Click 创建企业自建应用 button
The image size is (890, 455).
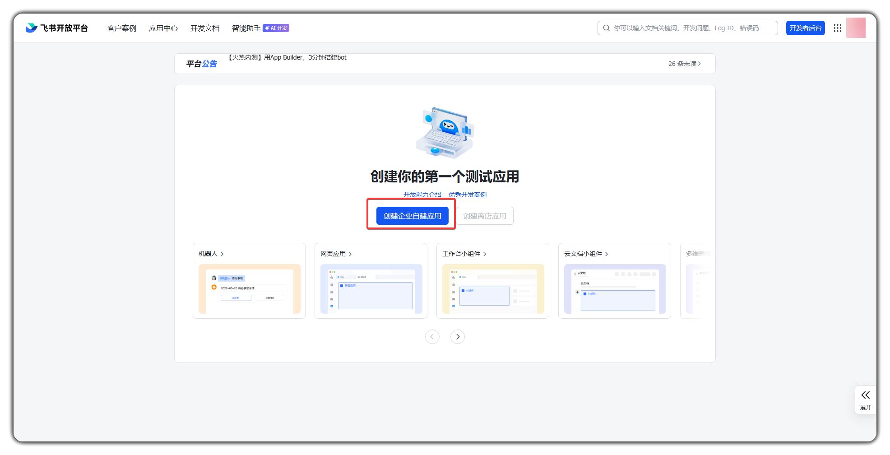coord(412,216)
